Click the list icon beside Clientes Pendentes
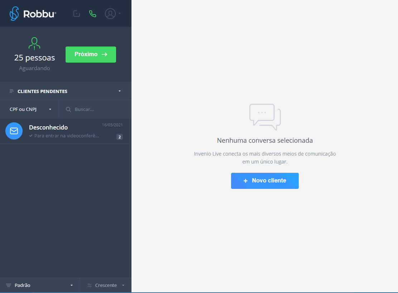The height and width of the screenshot is (293, 398). click(x=12, y=91)
